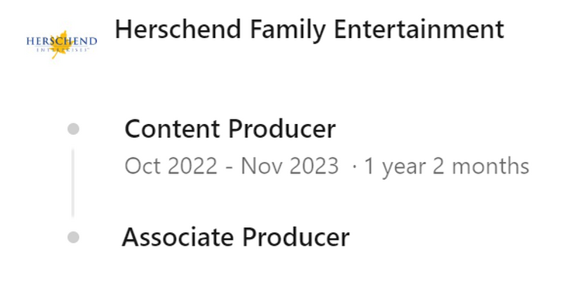The height and width of the screenshot is (289, 586).
Task: Click the Nov 2023 end date
Action: click(290, 166)
